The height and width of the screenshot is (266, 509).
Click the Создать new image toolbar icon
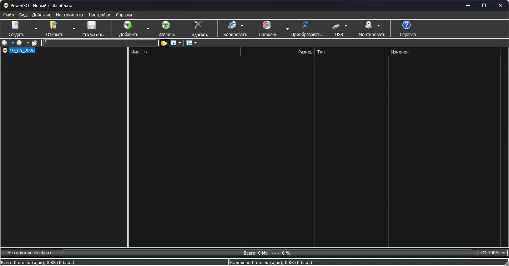(16, 25)
